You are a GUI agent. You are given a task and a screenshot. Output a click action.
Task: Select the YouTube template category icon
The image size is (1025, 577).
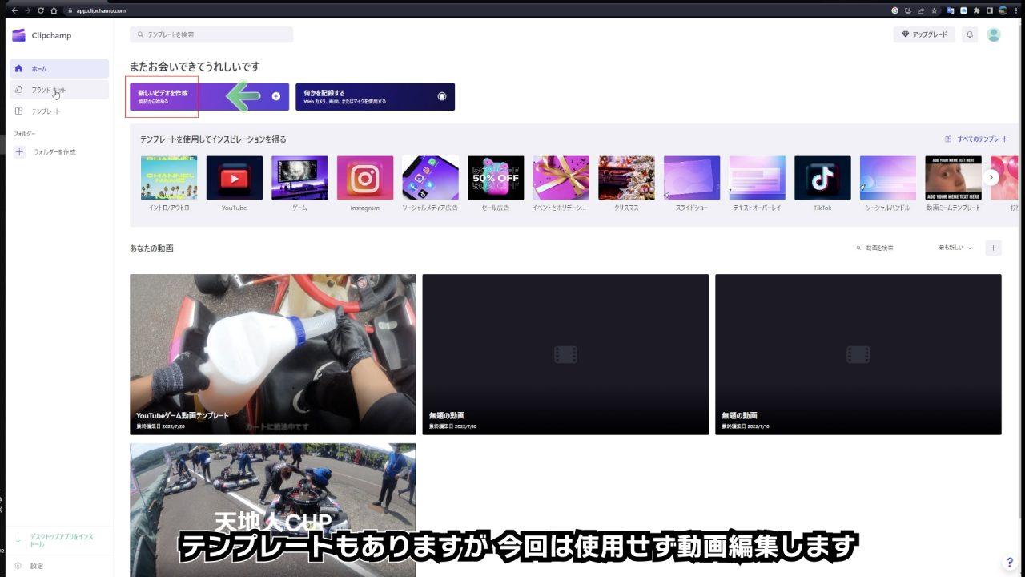(234, 178)
